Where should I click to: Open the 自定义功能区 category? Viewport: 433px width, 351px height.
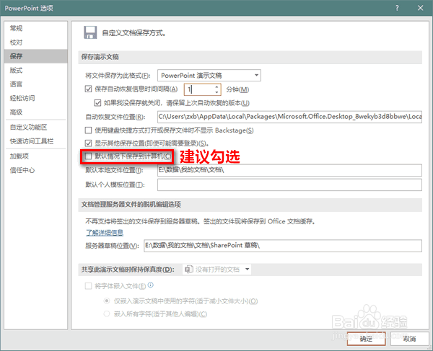pyautogui.click(x=36, y=127)
